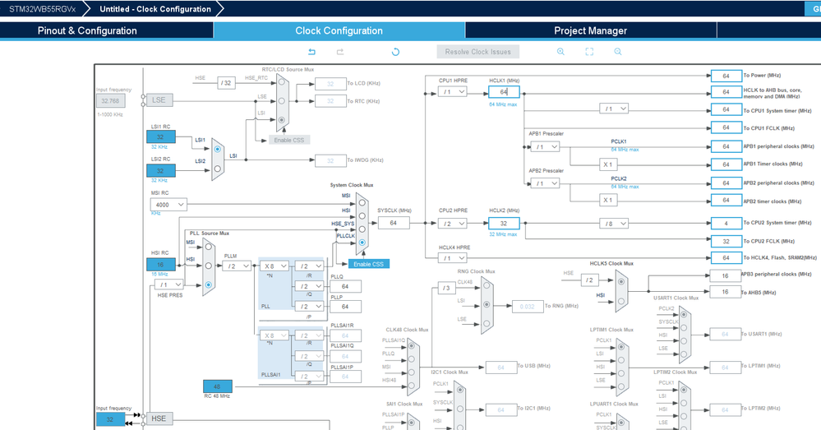Viewport: 821px width, 430px height.
Task: Select MSI in the PLL Source Mux
Action: coord(209,247)
